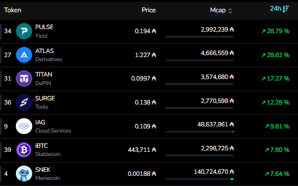
Task: Sort table by Price column header
Action: coord(149,10)
